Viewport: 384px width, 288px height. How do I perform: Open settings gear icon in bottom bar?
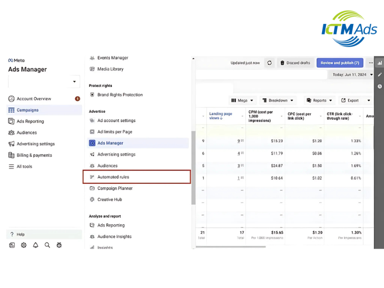point(24,245)
